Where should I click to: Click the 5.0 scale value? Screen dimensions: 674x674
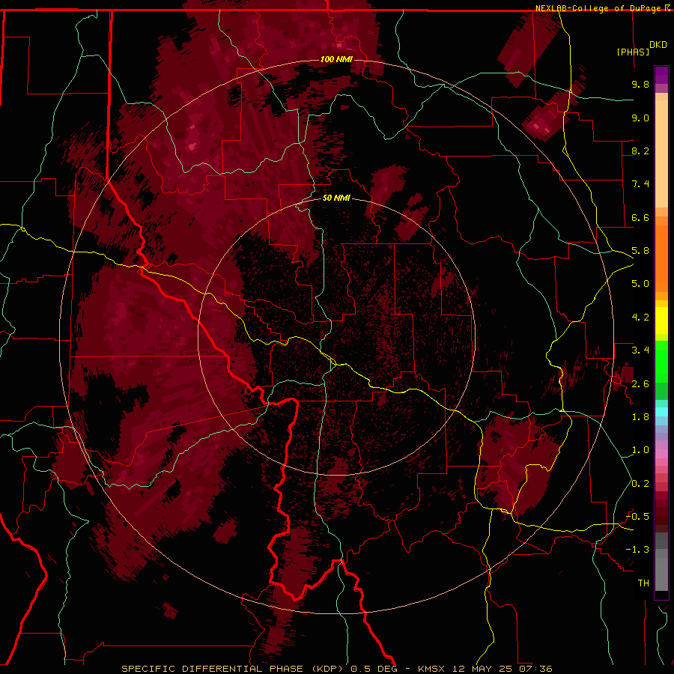640,284
